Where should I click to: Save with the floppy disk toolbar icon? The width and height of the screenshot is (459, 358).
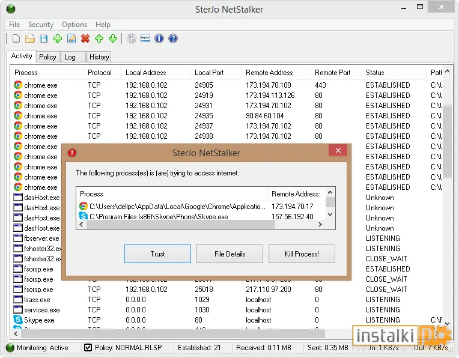pyautogui.click(x=44, y=38)
